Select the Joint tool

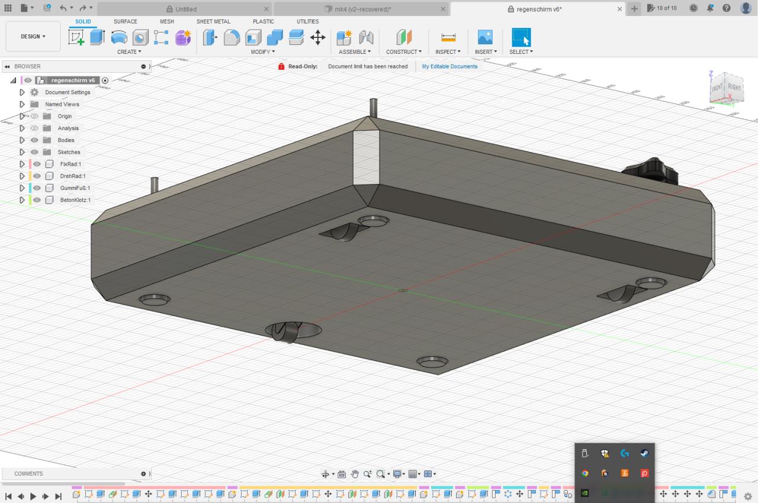click(x=366, y=38)
